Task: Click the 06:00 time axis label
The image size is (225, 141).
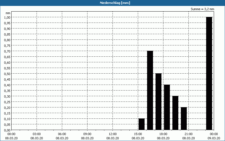Action: [x=62, y=134]
